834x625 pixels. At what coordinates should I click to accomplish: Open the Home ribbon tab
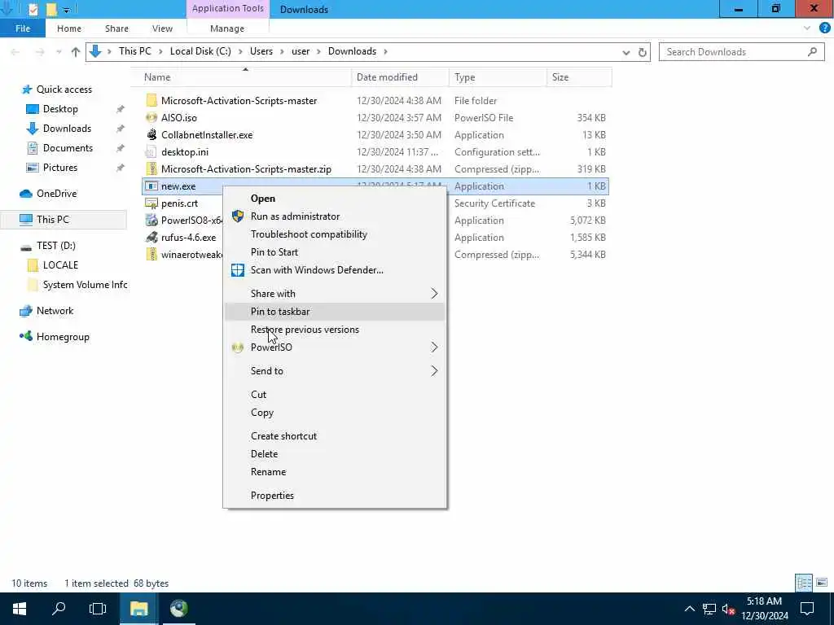click(x=69, y=28)
